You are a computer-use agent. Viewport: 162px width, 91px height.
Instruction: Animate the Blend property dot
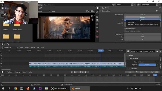157,62
